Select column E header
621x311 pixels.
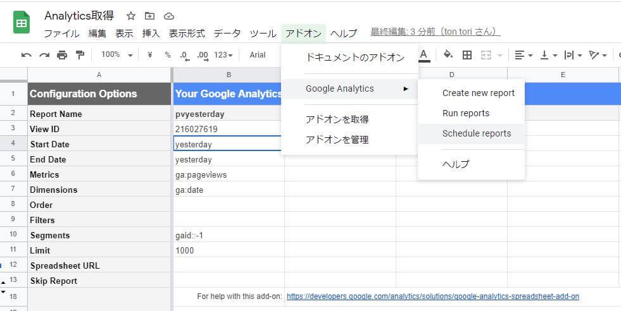coord(563,75)
